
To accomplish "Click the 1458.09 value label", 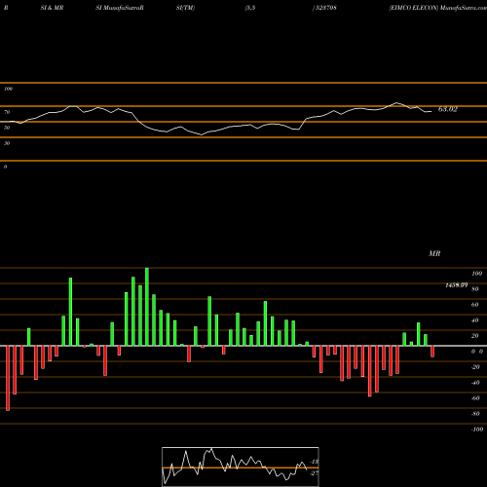I will point(457,285).
